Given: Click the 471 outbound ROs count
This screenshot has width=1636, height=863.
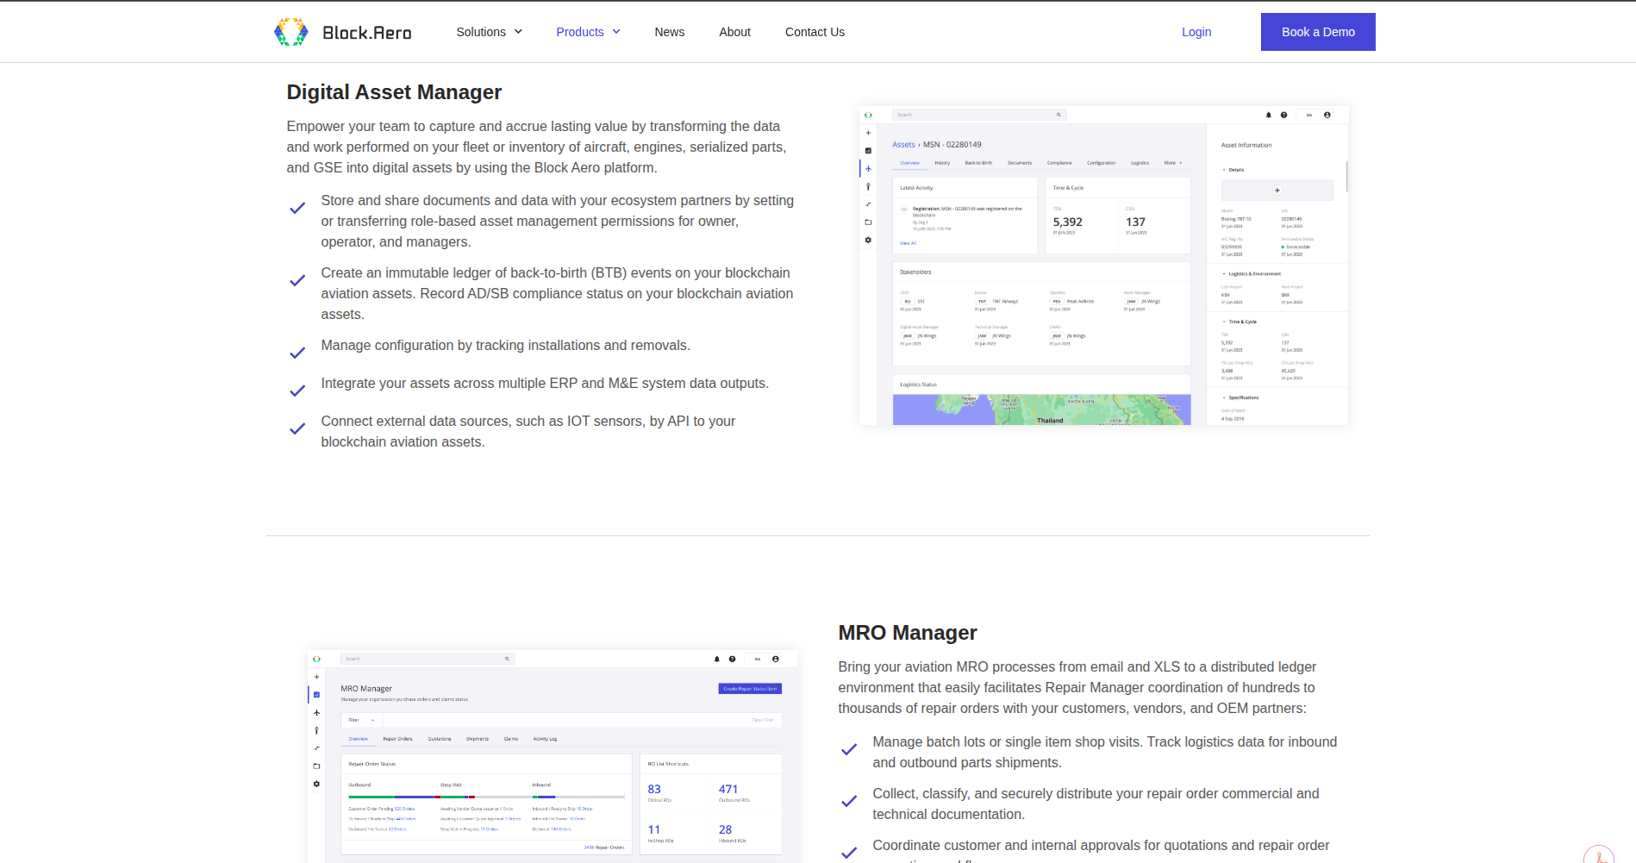Looking at the screenshot, I should coord(728,789).
